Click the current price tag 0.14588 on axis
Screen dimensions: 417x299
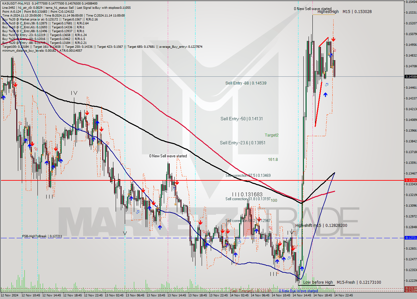[410, 77]
